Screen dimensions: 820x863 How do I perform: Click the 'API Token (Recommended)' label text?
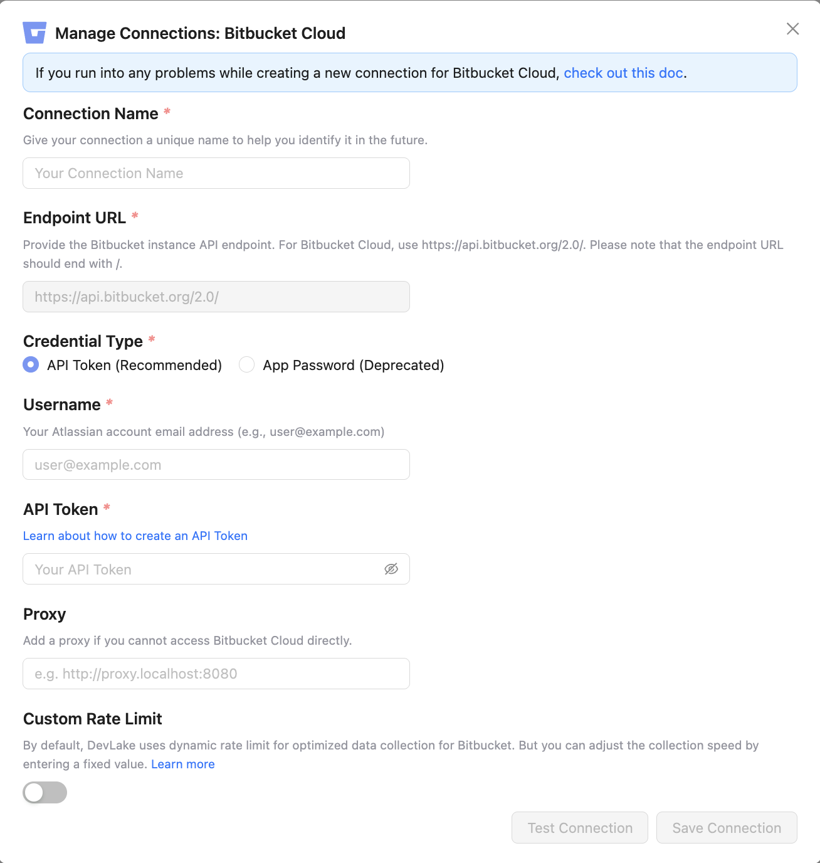click(x=134, y=365)
